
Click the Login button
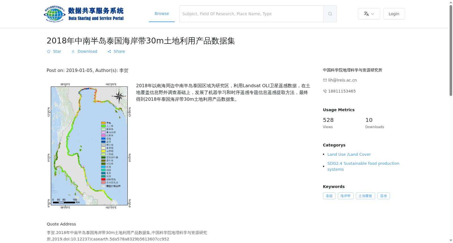[x=394, y=14]
